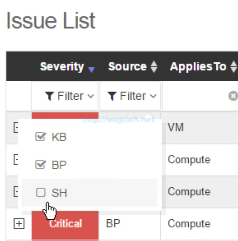Screen dimensions: 238x241
Task: Click the Severity column sort arrow
Action: 91,69
